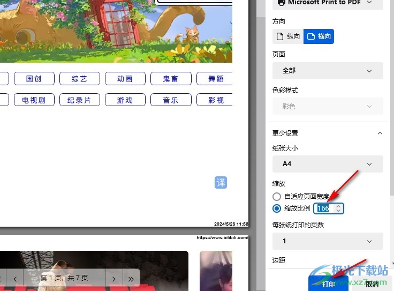Go to previous page in preview

coord(15,279)
